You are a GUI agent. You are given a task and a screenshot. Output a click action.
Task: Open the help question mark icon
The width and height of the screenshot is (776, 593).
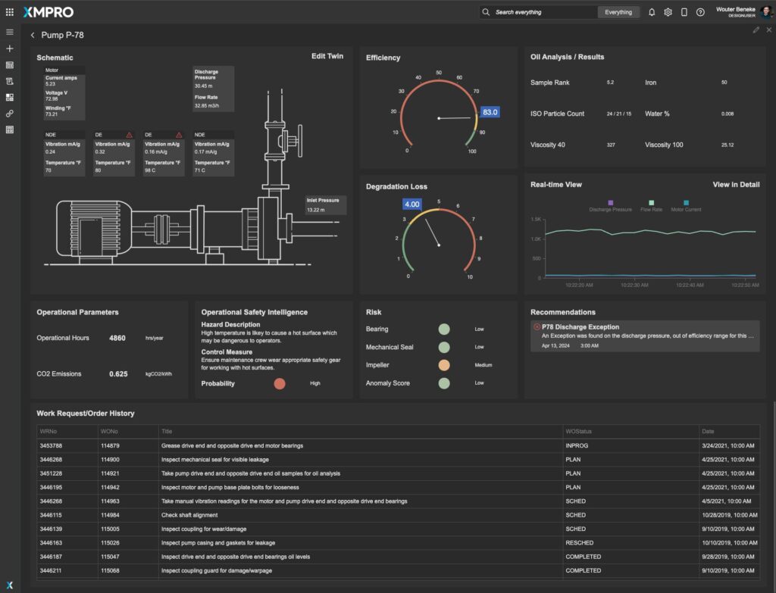(x=700, y=12)
